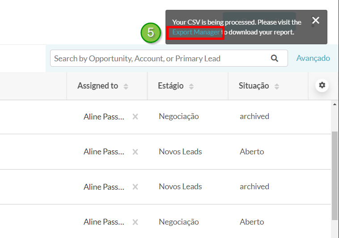Click the scrollbar up arrow
This screenshot has height=238, width=339.
[x=335, y=104]
